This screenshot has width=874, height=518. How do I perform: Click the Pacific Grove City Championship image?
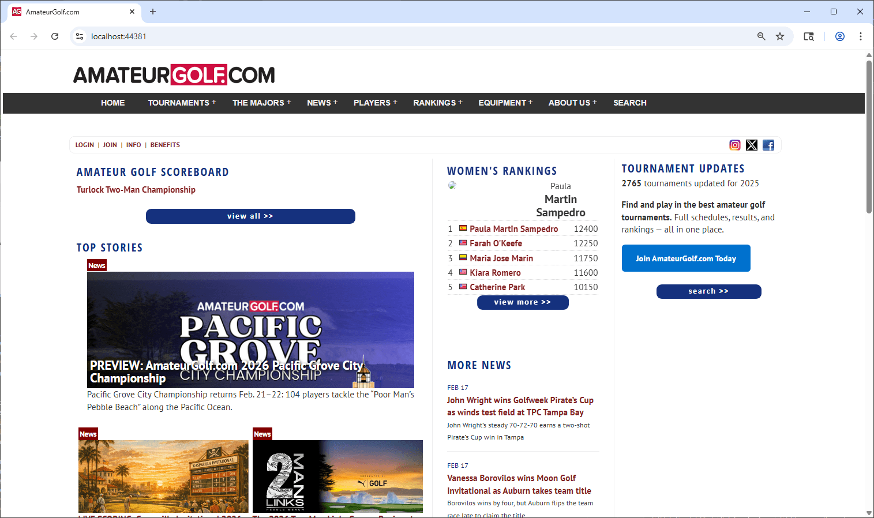pyautogui.click(x=250, y=329)
